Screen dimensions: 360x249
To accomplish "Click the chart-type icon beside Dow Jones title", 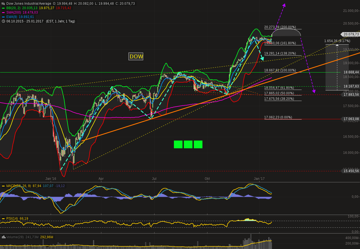I will pos(3,4).
